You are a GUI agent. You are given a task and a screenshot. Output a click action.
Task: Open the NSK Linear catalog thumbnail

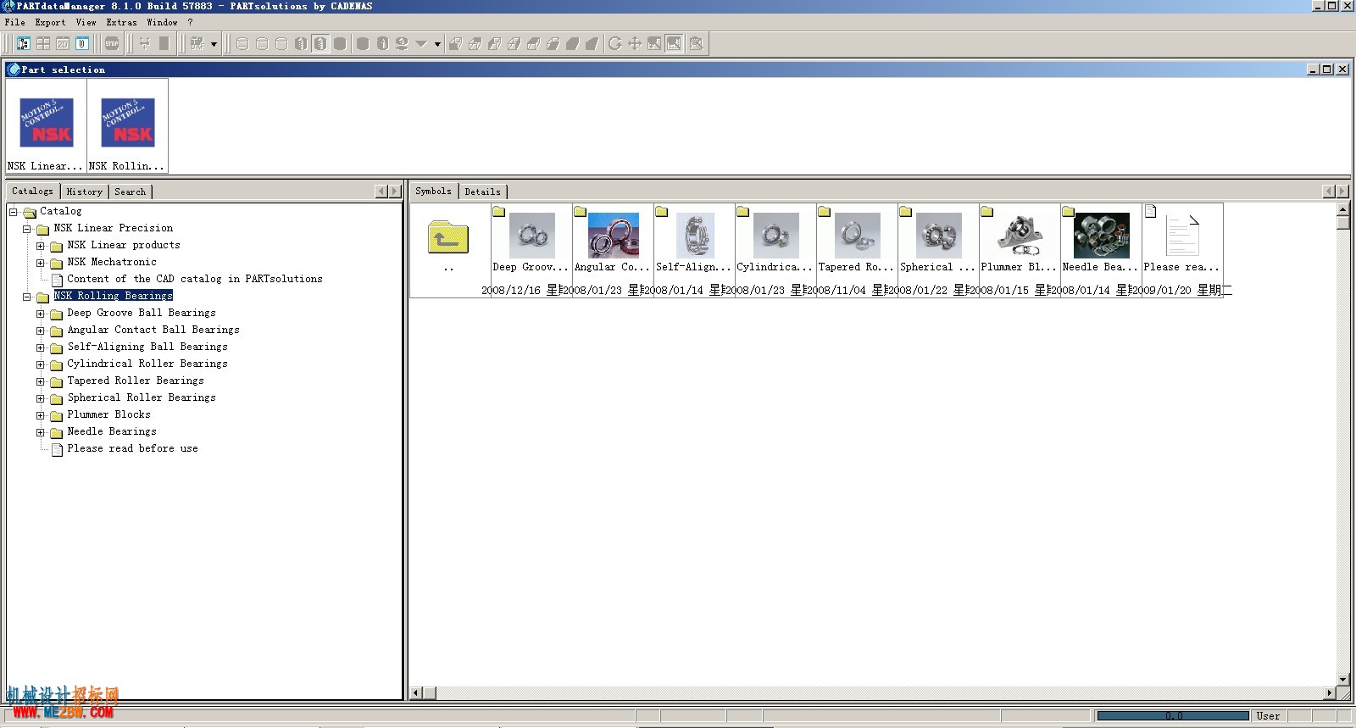[x=47, y=126]
